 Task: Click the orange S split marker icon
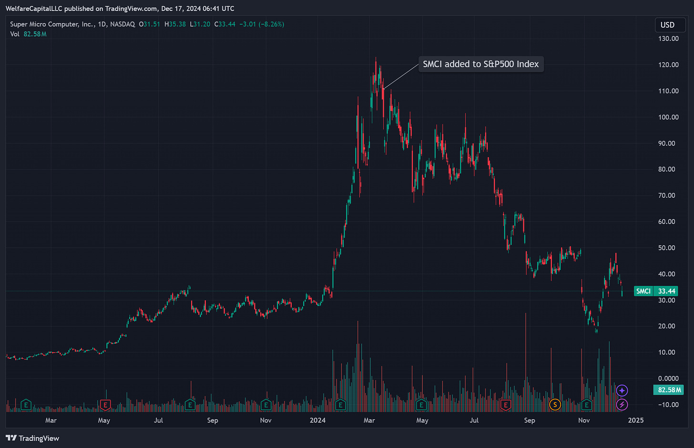tap(555, 405)
